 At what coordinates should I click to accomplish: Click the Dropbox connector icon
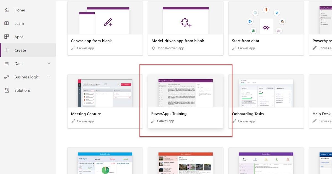point(276,13)
